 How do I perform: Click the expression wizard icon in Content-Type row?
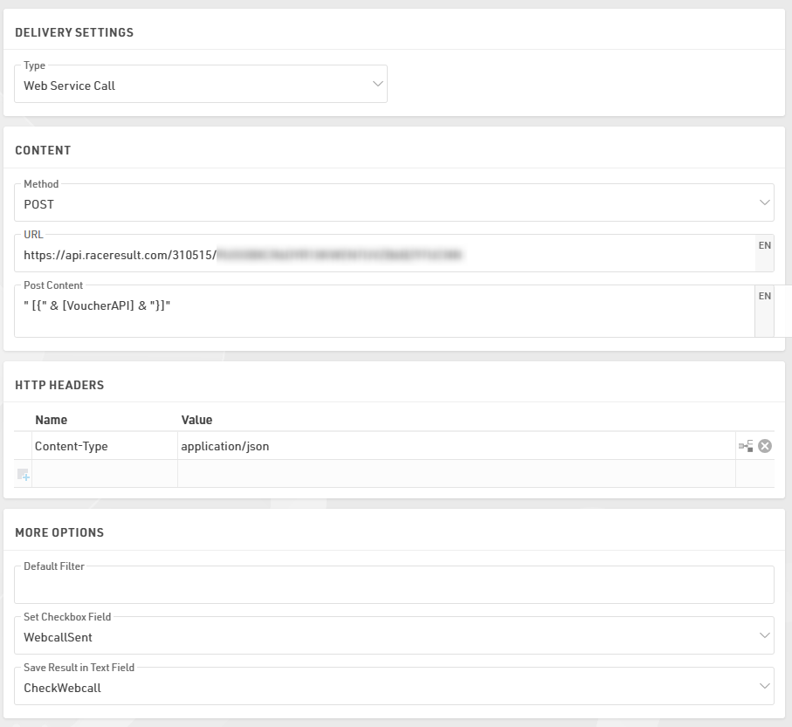pyautogui.click(x=745, y=446)
